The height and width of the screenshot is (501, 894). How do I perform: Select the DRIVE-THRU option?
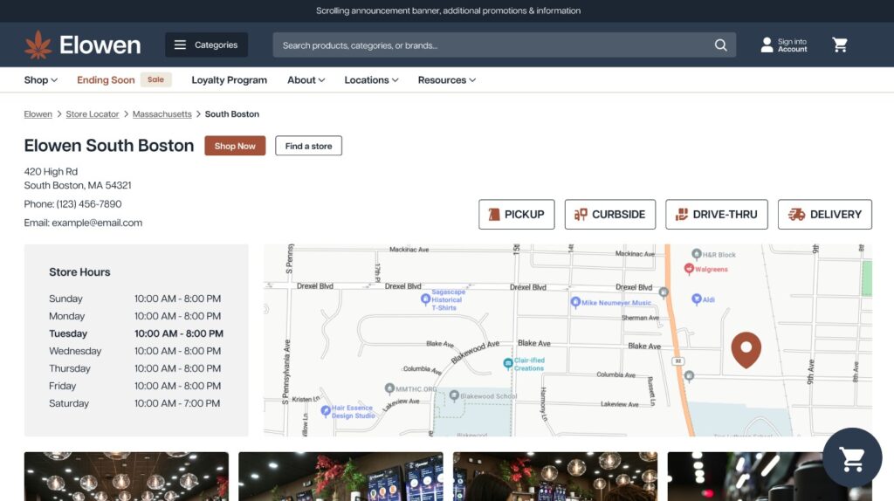(717, 215)
